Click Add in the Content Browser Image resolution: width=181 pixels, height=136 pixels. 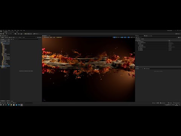pos(2,37)
